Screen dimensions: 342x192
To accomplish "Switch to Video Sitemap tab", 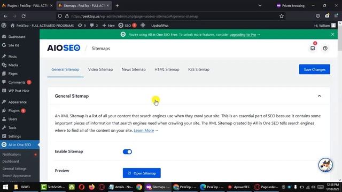I will point(100,69).
